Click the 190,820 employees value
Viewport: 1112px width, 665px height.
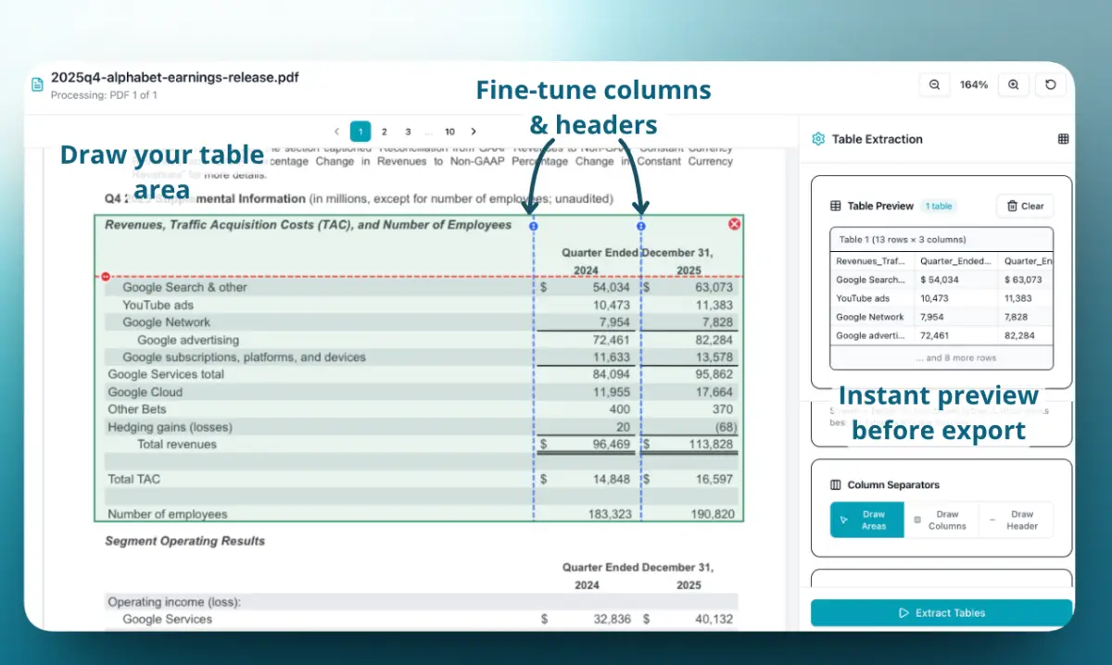pyautogui.click(x=712, y=514)
